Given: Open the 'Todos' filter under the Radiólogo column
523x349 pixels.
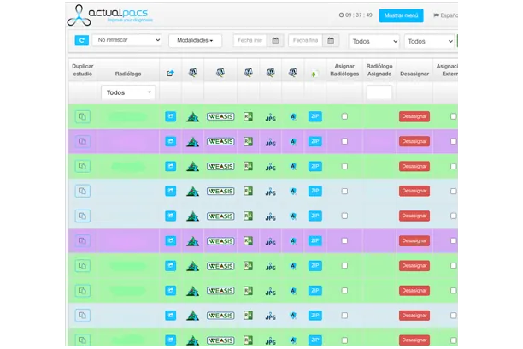Looking at the screenshot, I should coord(128,92).
